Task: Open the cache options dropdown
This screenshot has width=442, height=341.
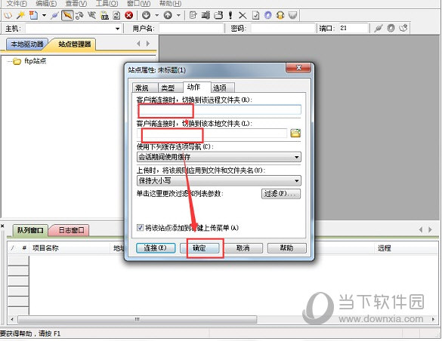Action: coord(219,157)
